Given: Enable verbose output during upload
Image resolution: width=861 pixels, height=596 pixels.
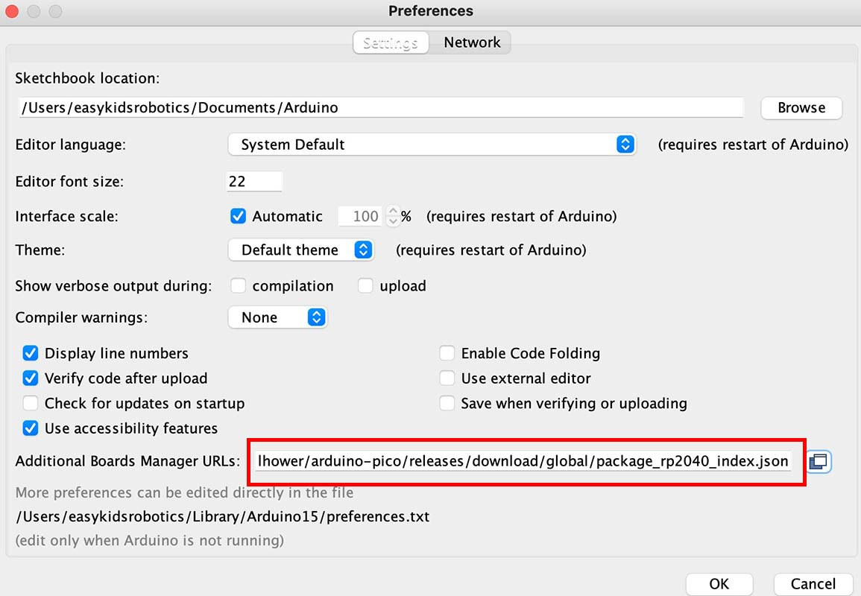Looking at the screenshot, I should [365, 285].
